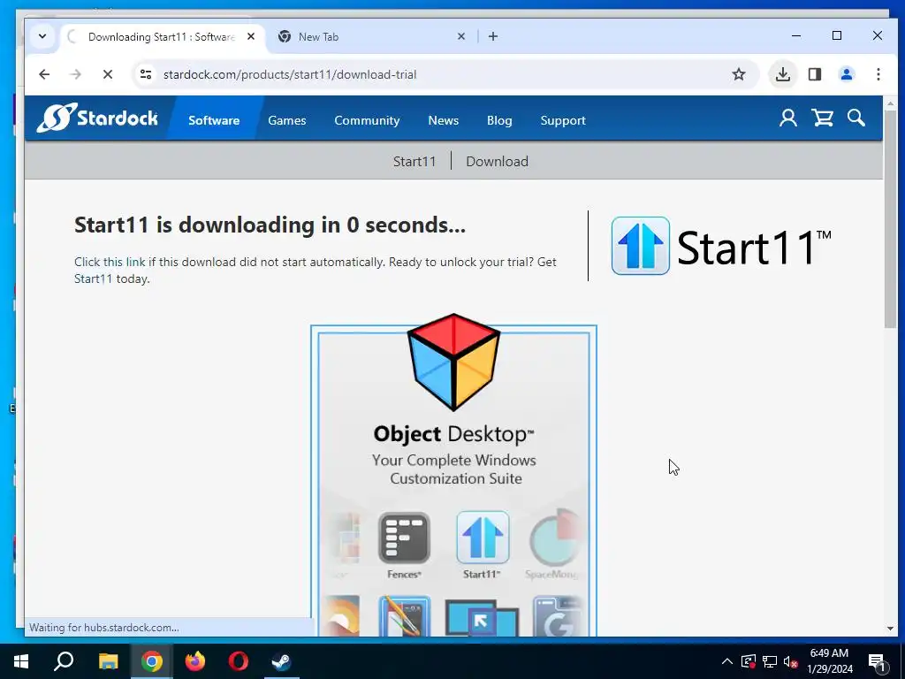Screen dimensions: 905x679
Task: Click the Download sub-navigation link
Action: point(497,161)
